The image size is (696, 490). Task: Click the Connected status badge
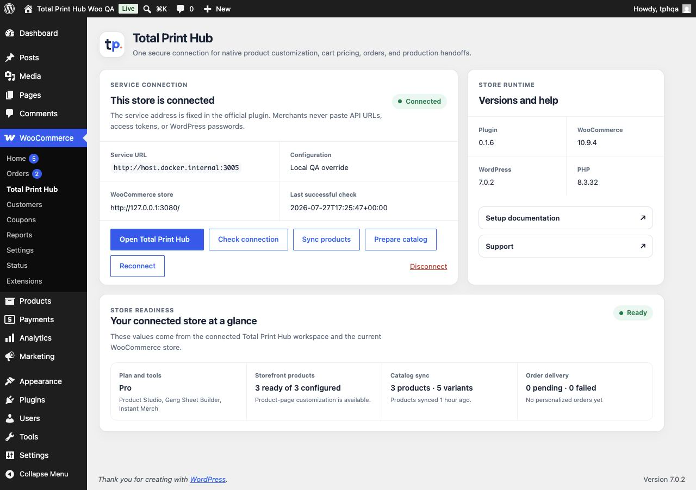419,102
